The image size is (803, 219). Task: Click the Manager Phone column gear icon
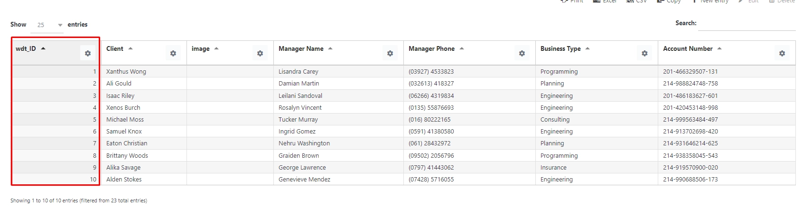tap(522, 54)
